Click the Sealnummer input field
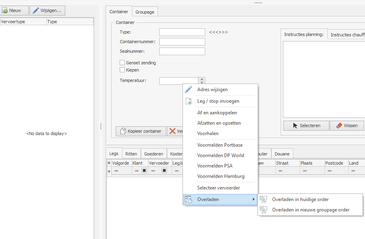Viewport: 365px width, 239px height. 182,51
